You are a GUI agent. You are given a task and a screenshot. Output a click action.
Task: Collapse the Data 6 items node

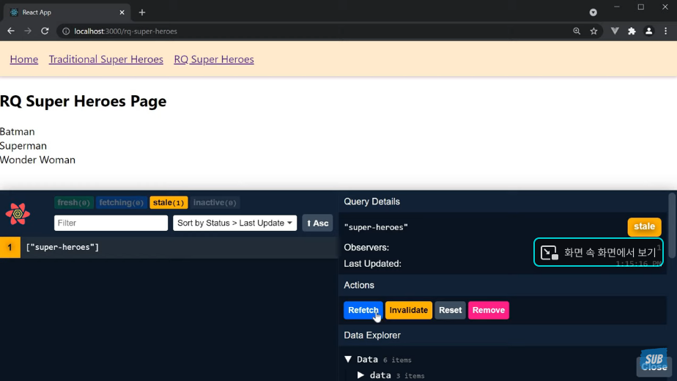(348, 359)
